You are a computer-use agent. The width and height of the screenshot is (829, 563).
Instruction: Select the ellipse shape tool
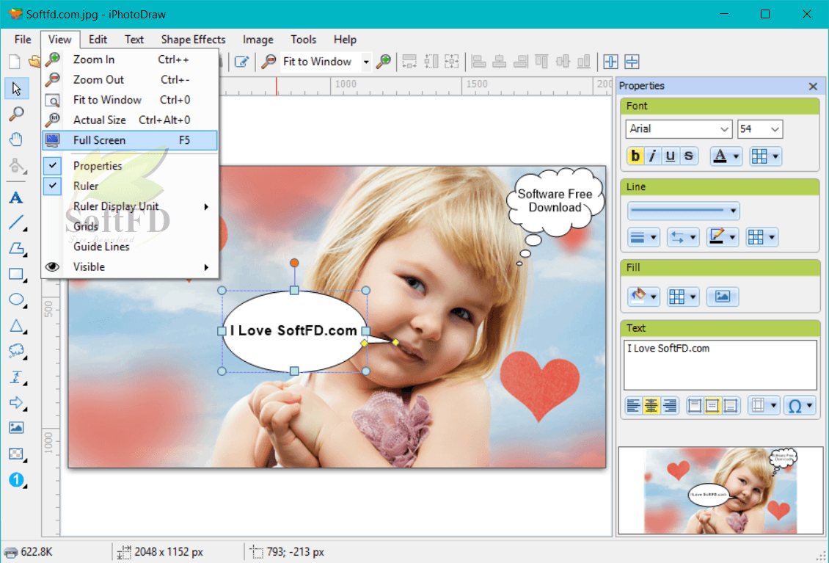[x=16, y=299]
